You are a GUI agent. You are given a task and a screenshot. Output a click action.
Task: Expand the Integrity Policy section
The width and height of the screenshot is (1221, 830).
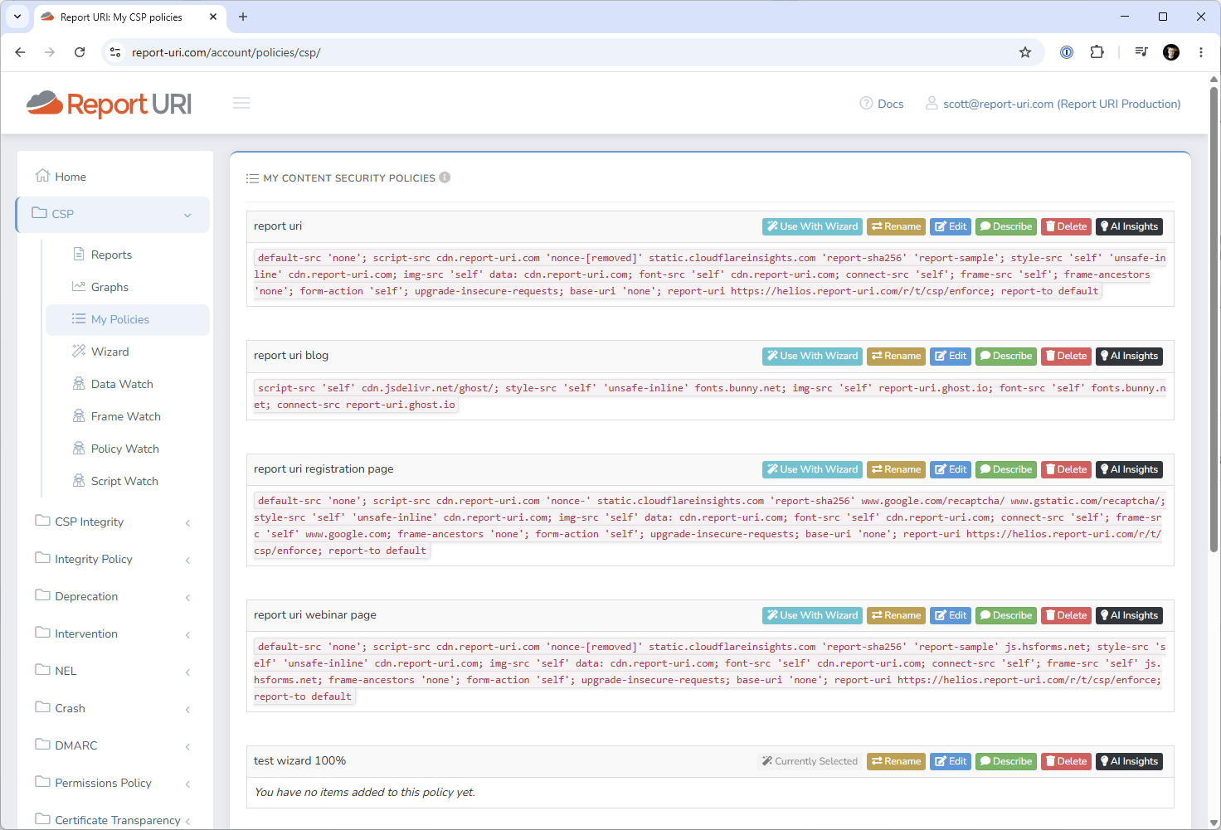[113, 559]
